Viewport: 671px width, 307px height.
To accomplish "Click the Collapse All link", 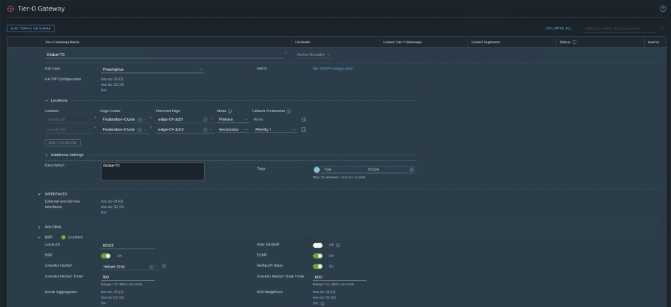I will (x=558, y=28).
